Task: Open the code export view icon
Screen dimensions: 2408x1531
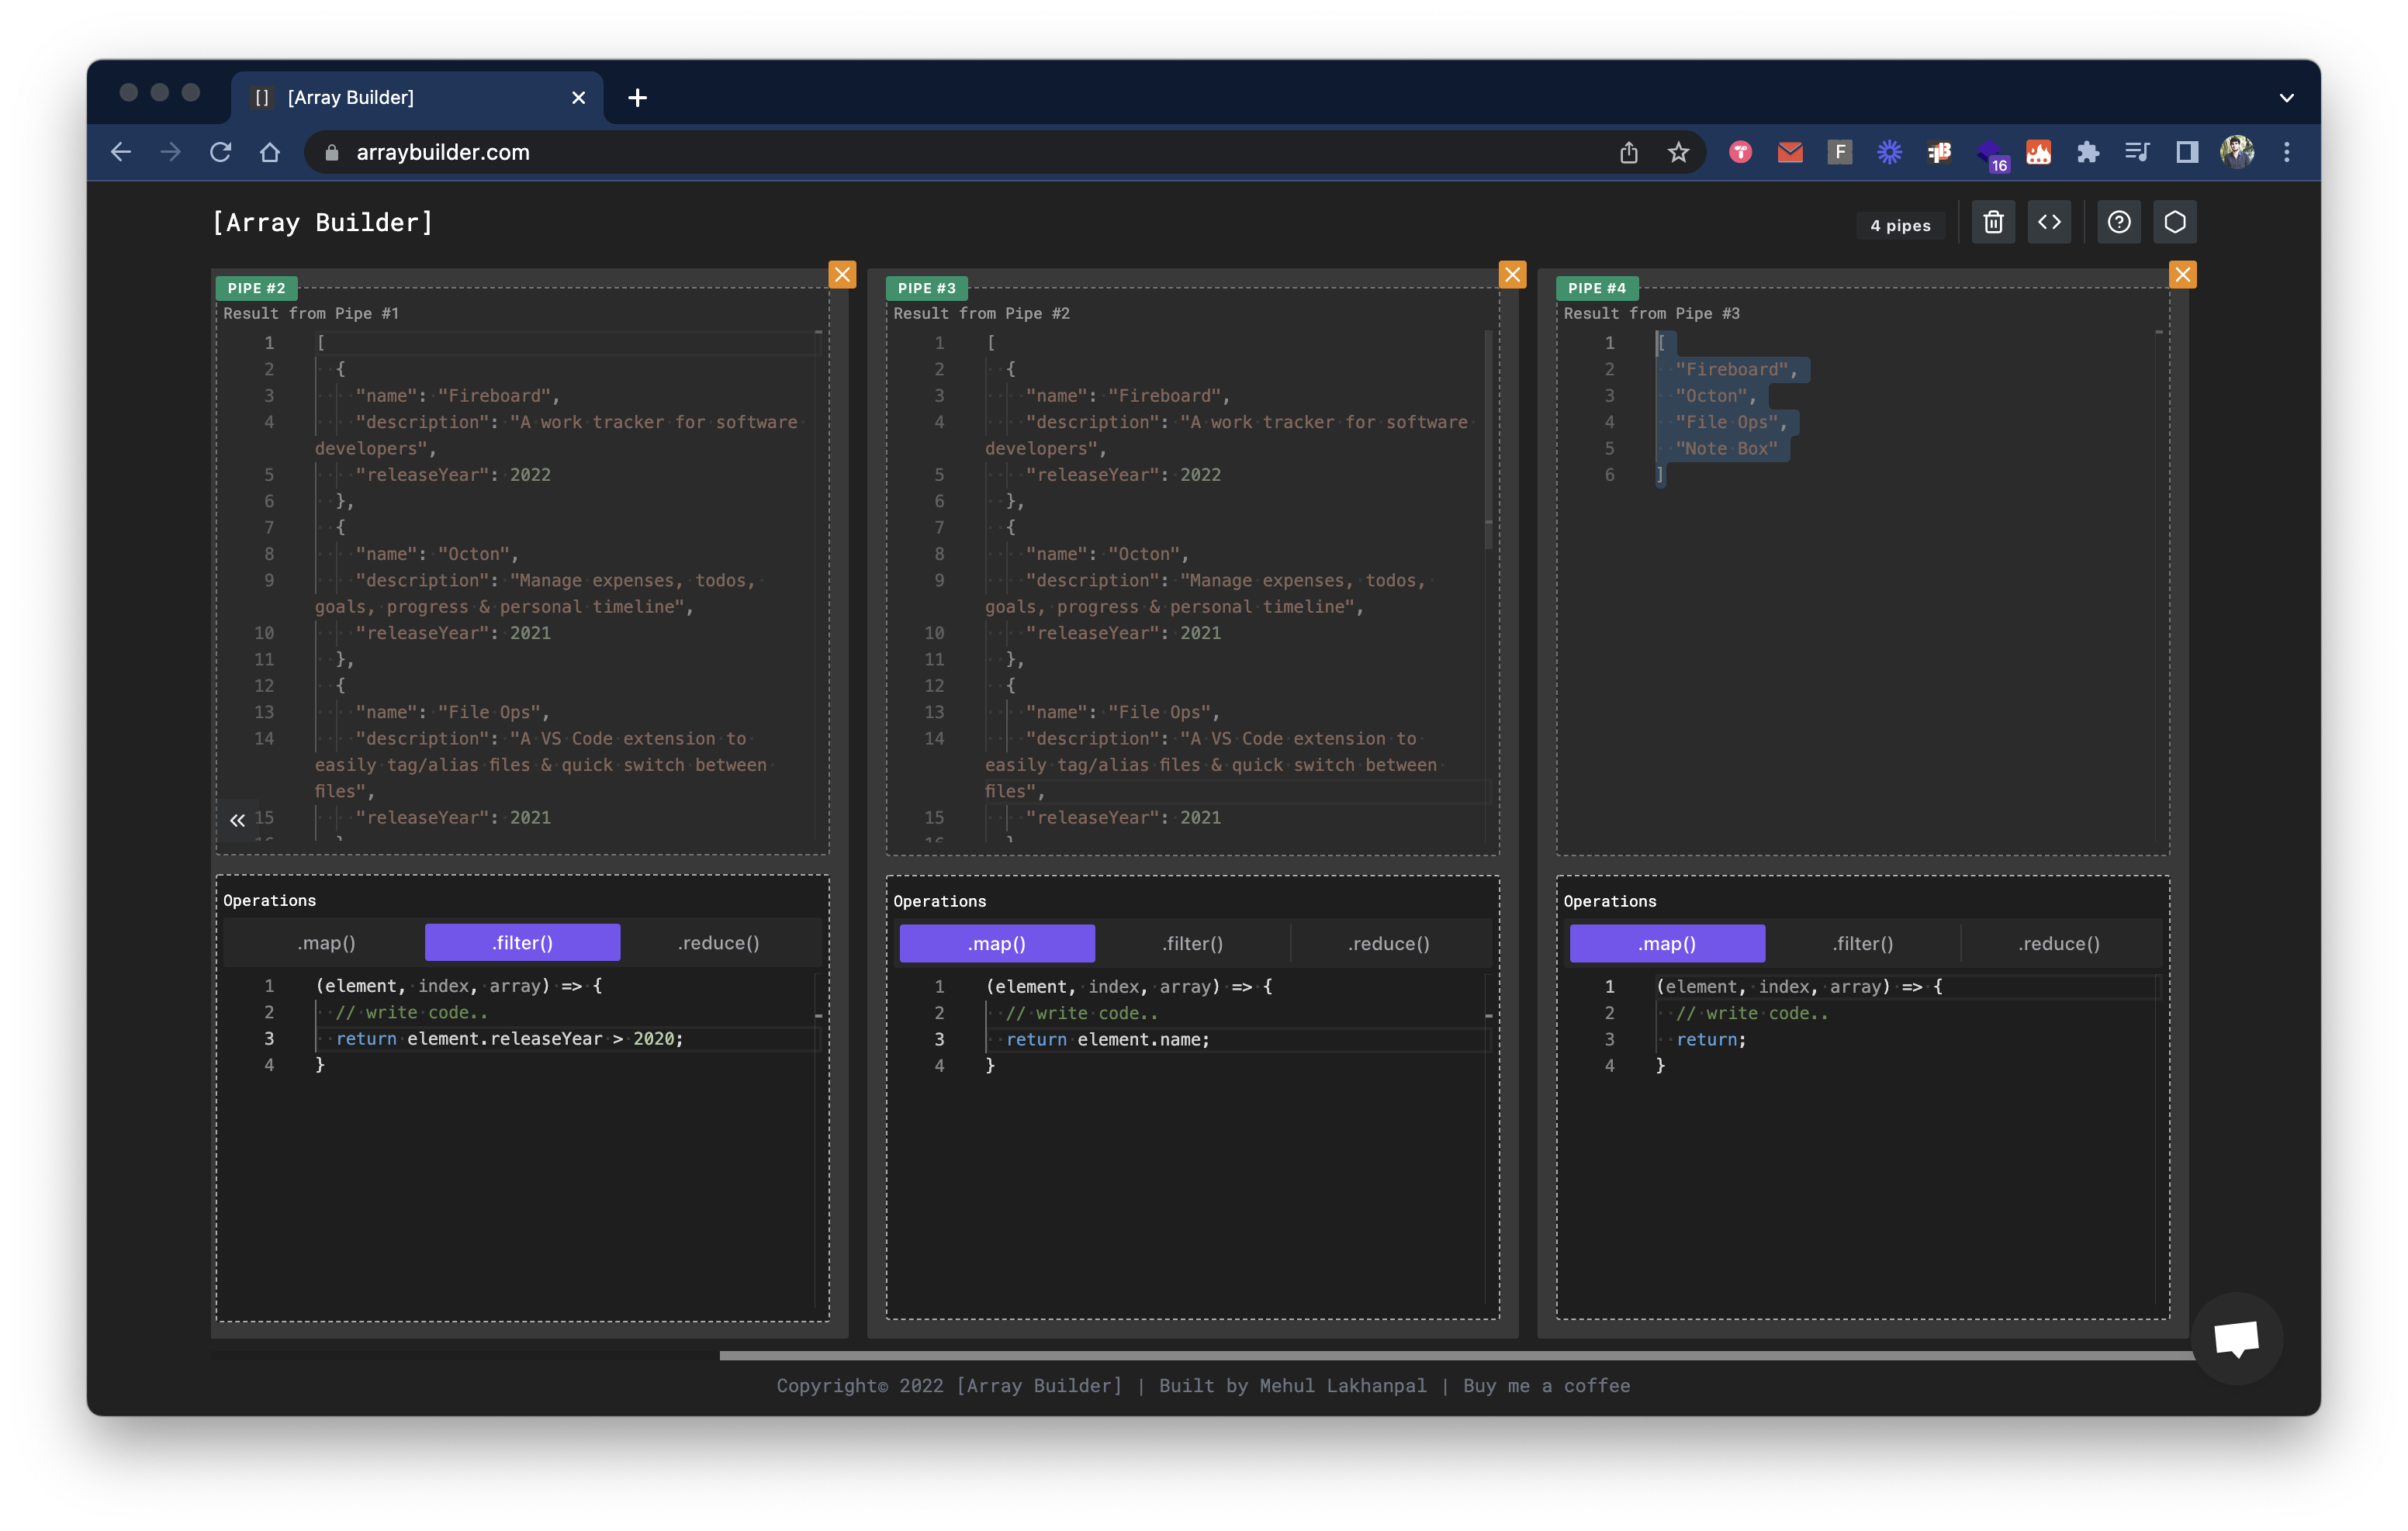Action: click(2049, 222)
